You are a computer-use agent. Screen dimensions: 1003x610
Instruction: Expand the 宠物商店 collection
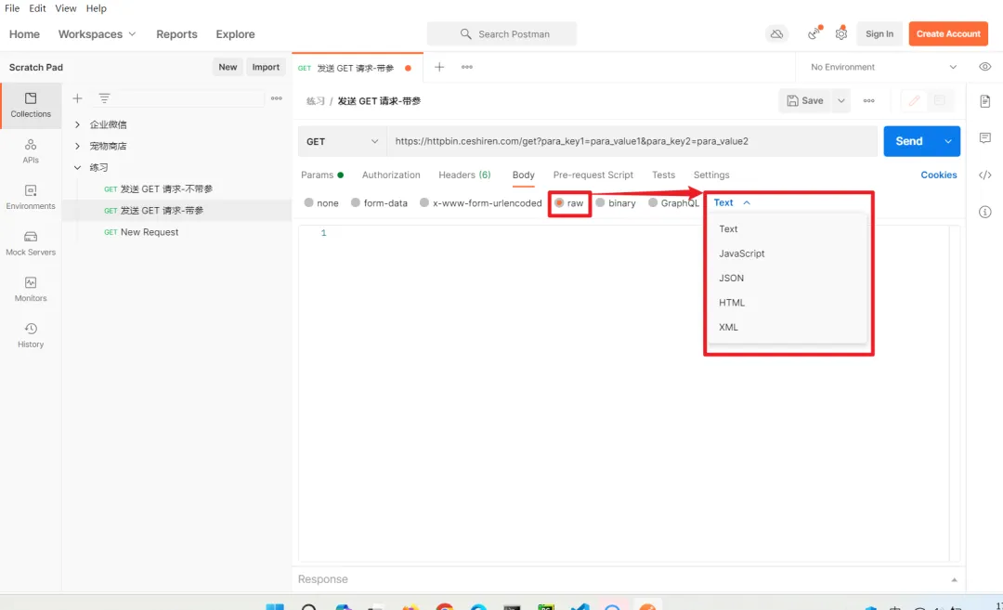(x=77, y=147)
